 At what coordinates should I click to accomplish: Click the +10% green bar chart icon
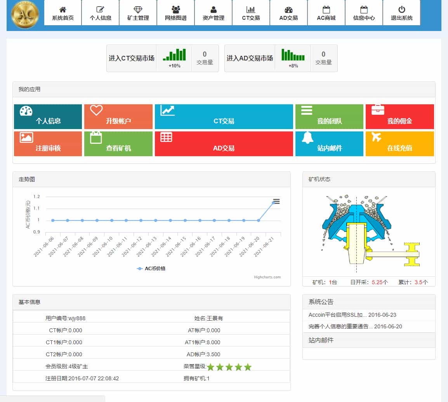174,55
